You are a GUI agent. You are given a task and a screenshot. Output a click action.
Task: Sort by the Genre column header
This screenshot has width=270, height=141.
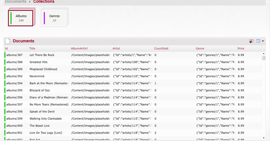pos(200,48)
